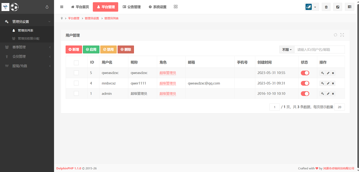Click the trash icon in top bar
Screen dimensions: 359x172
[x=326, y=7]
